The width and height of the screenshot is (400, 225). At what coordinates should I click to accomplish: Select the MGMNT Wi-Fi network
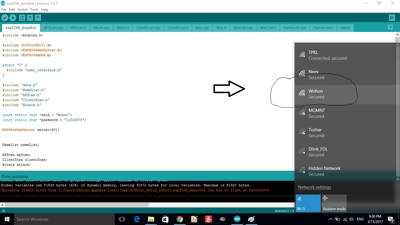(345, 113)
